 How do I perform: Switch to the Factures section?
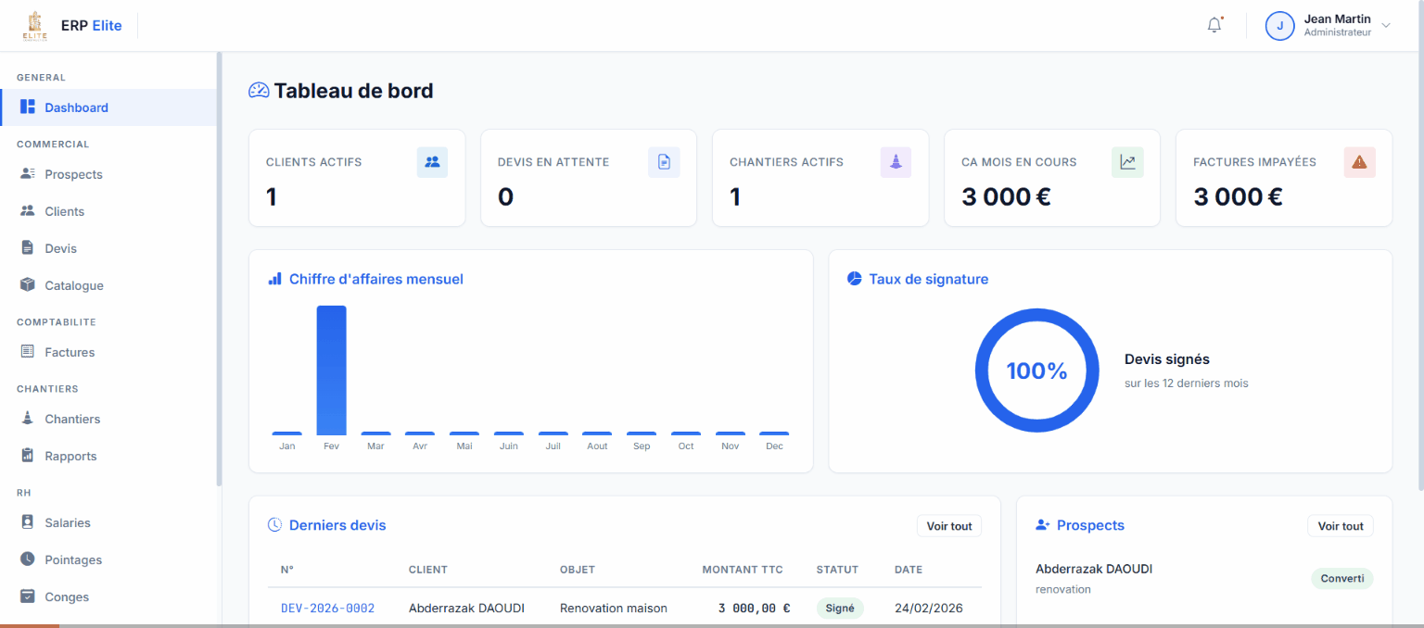(x=70, y=352)
